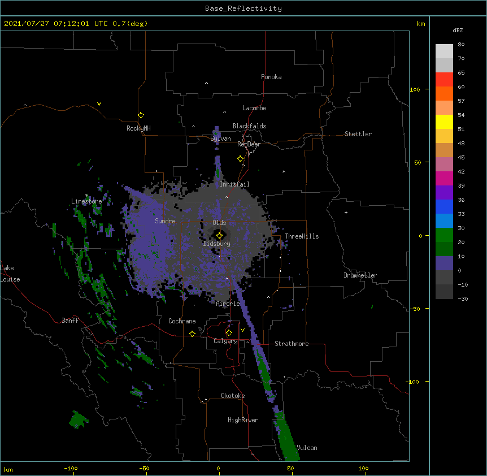Click the dBZ legend value 57
487x476 pixels.
[461, 101]
